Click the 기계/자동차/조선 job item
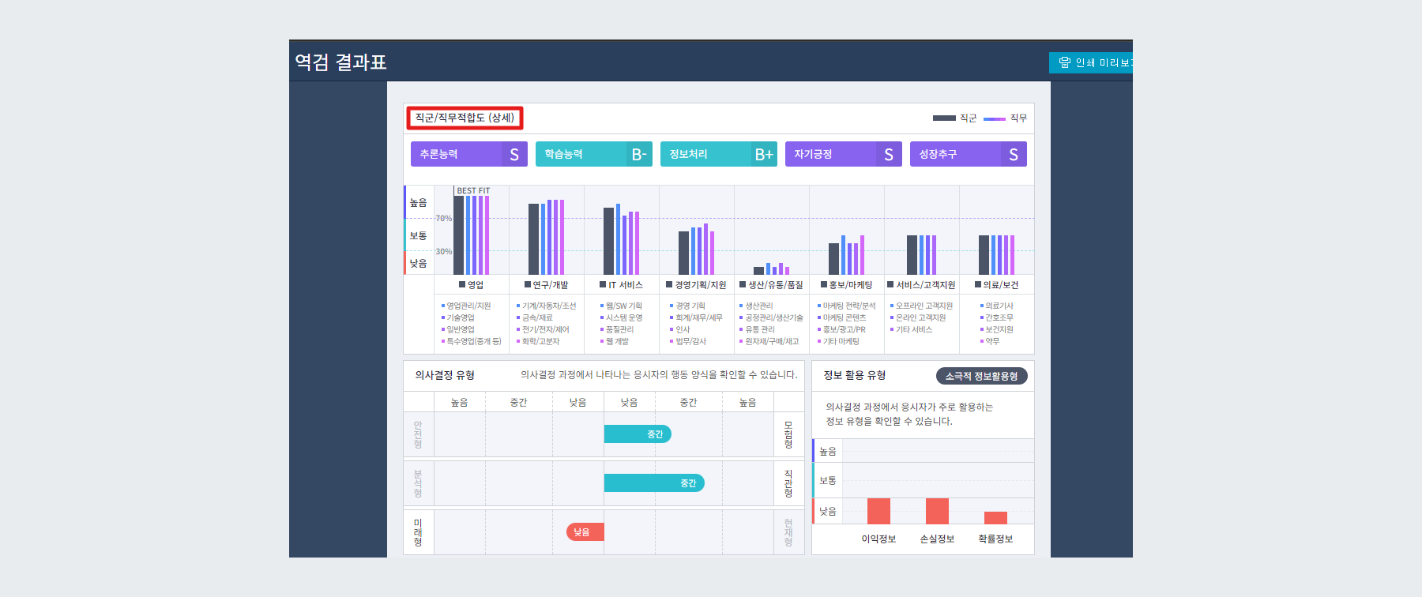 [547, 306]
